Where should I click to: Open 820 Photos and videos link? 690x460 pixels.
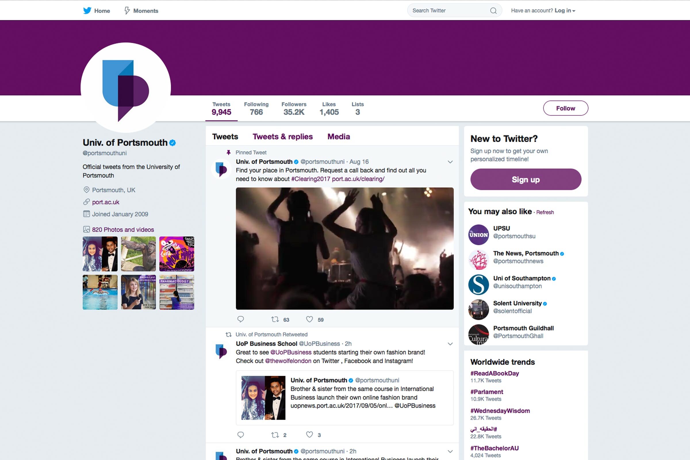[123, 230]
